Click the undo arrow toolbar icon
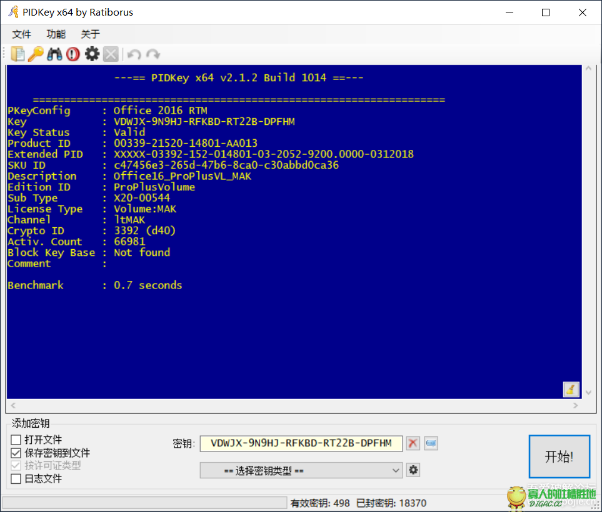Viewport: 602px width, 512px height. pos(134,54)
